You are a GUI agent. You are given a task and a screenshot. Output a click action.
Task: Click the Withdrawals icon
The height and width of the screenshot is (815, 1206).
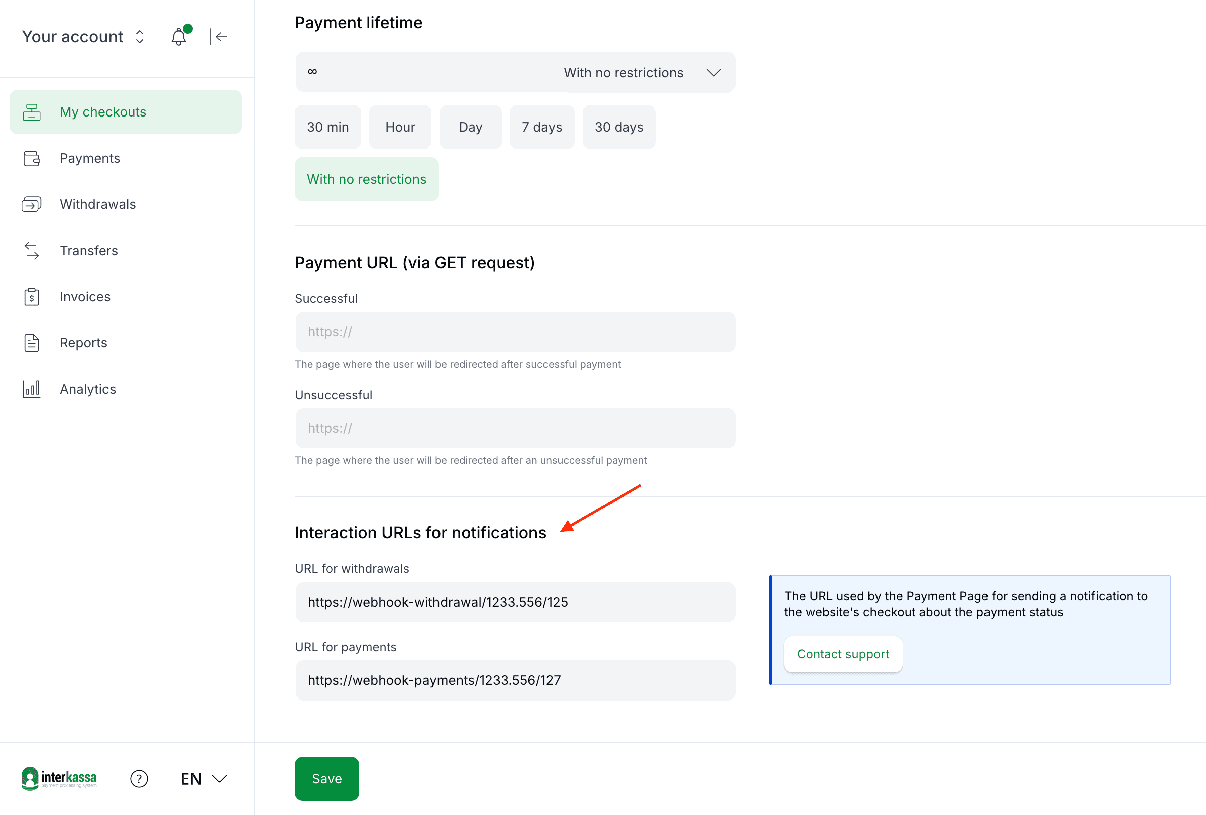click(32, 204)
